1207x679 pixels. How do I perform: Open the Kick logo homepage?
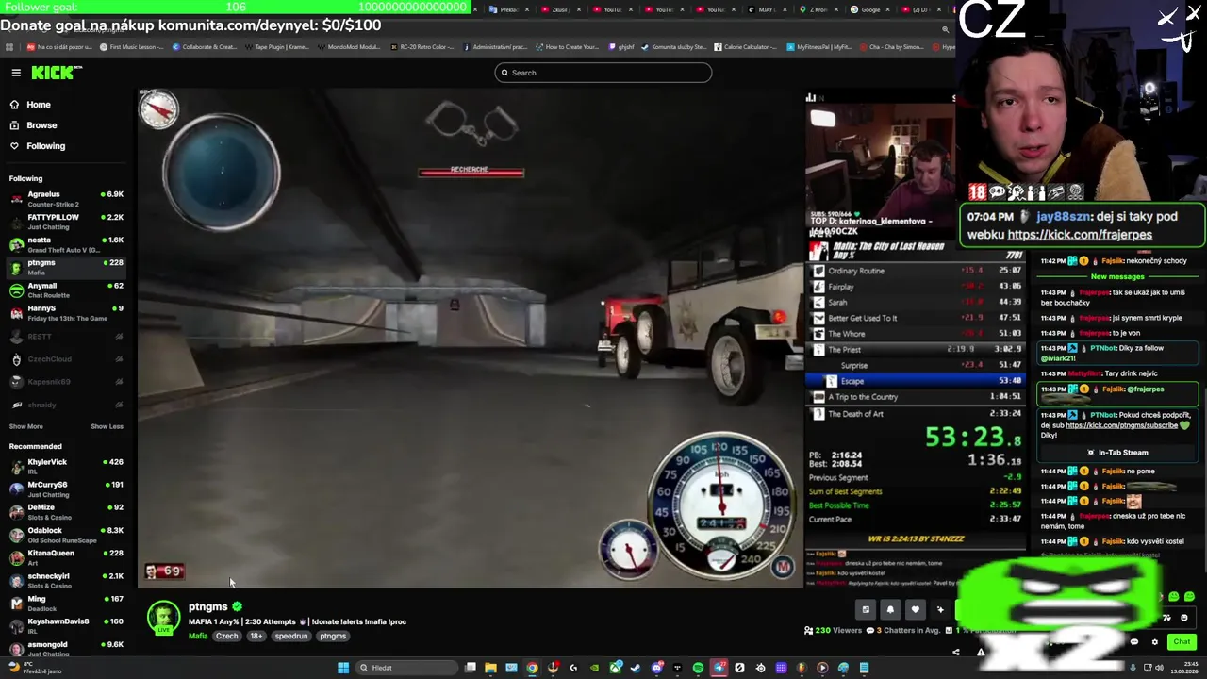pos(57,73)
